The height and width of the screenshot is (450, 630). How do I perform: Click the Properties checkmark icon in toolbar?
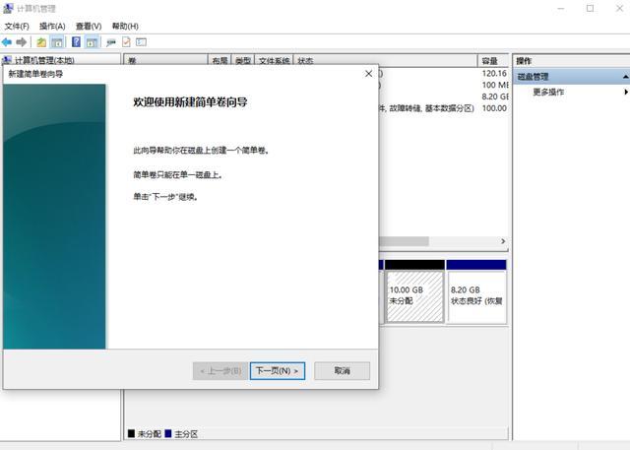[x=125, y=42]
